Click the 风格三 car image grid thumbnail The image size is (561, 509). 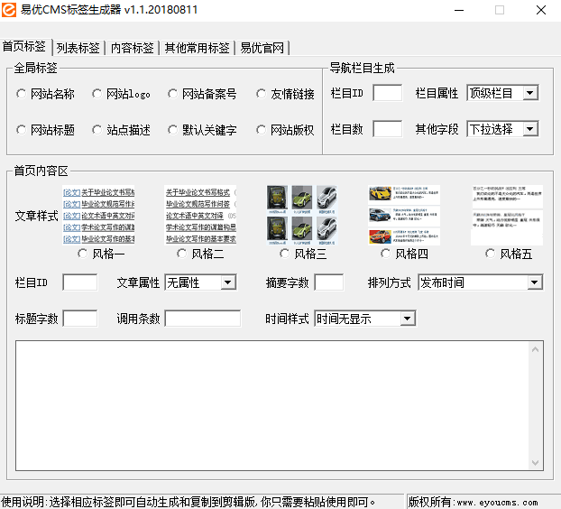click(302, 215)
